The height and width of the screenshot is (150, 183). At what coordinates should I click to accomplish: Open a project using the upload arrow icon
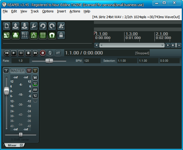pyautogui.click(x=16, y=26)
